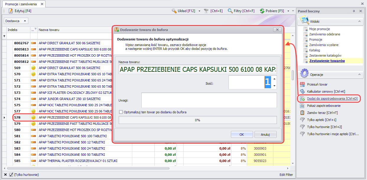The height and width of the screenshot is (180, 367).
Task: Click Dodaj do zapotrzebowania link
Action: click(332, 99)
